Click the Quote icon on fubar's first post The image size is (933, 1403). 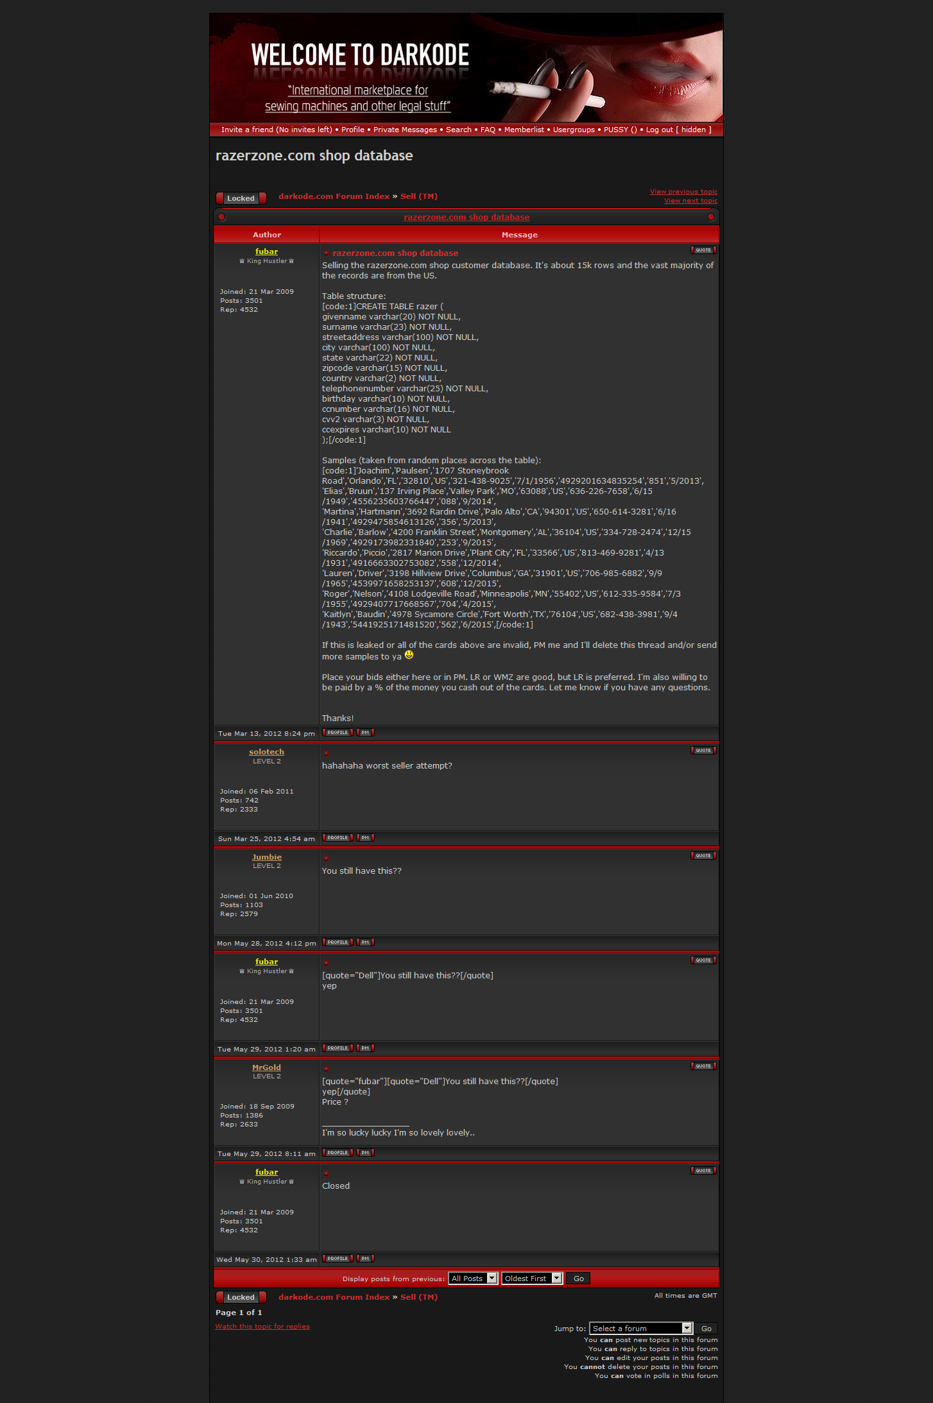coord(703,250)
